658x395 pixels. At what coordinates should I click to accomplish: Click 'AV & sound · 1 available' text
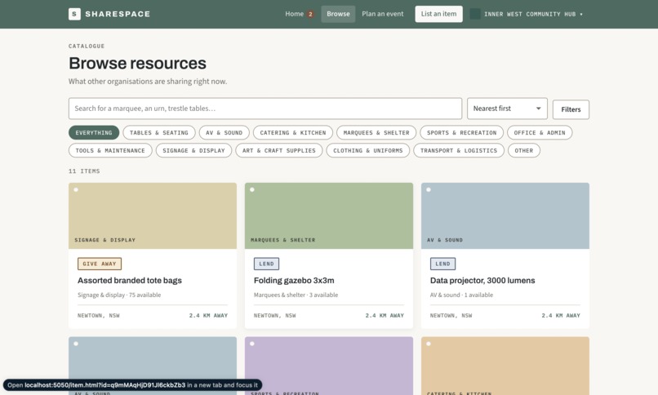click(x=461, y=295)
